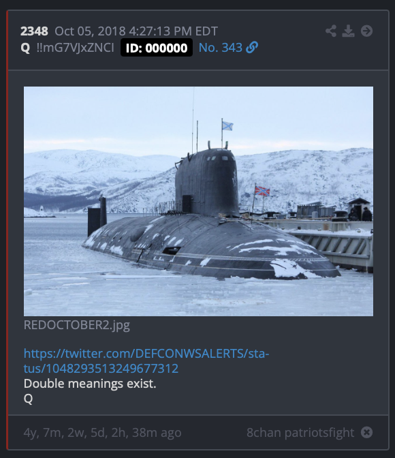Click the chain link icon beside No. 343
The height and width of the screenshot is (458, 395).
pyautogui.click(x=252, y=47)
